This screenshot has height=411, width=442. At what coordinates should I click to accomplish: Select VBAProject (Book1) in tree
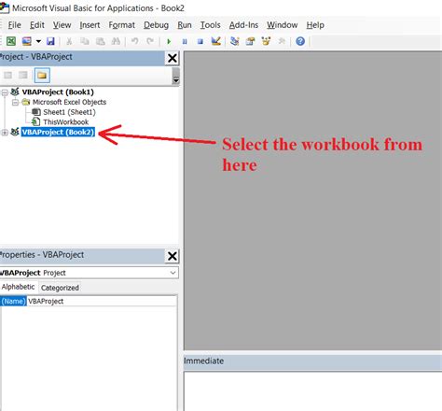58,92
